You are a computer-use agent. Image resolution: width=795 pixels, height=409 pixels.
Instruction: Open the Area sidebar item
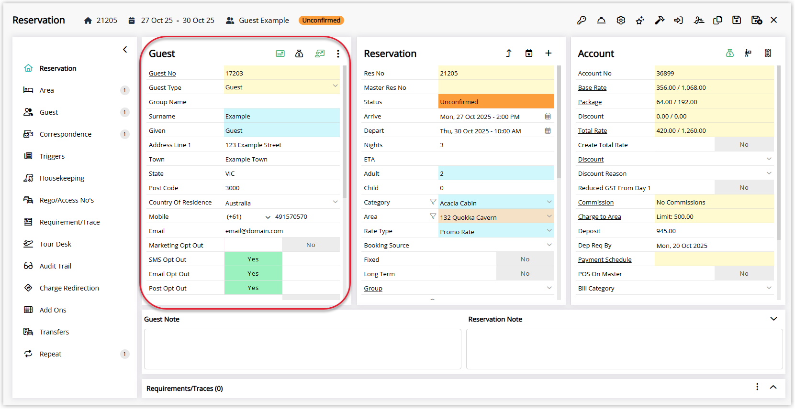pyautogui.click(x=76, y=90)
